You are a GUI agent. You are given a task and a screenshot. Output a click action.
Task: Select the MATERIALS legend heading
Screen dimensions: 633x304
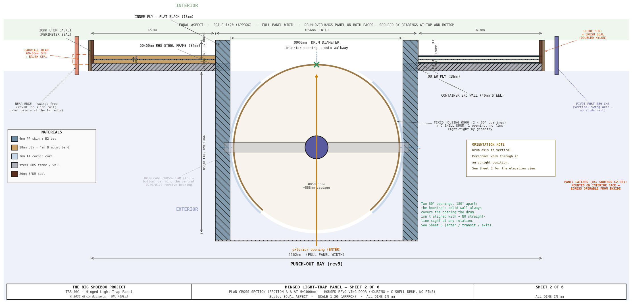click(52, 132)
